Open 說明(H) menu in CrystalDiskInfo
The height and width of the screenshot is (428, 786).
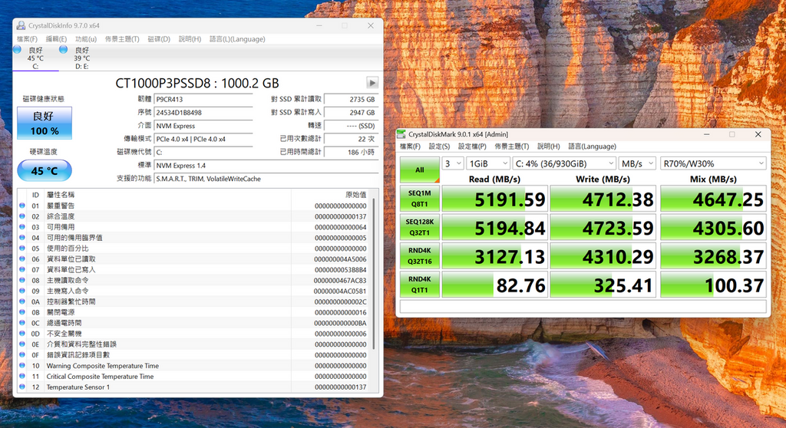click(x=190, y=39)
